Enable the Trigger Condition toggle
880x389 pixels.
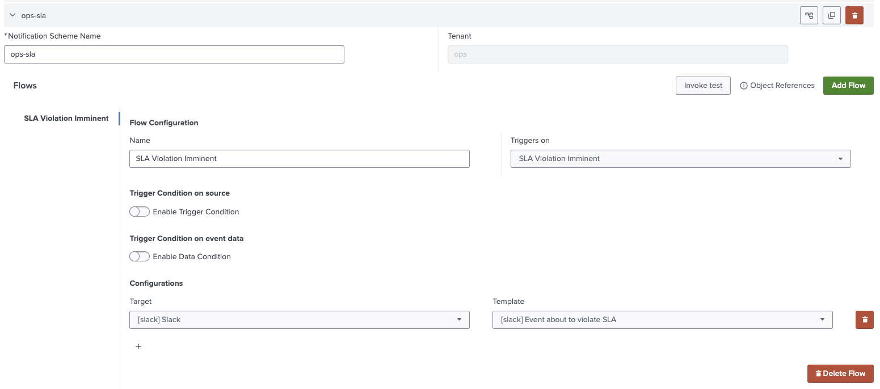pos(140,212)
